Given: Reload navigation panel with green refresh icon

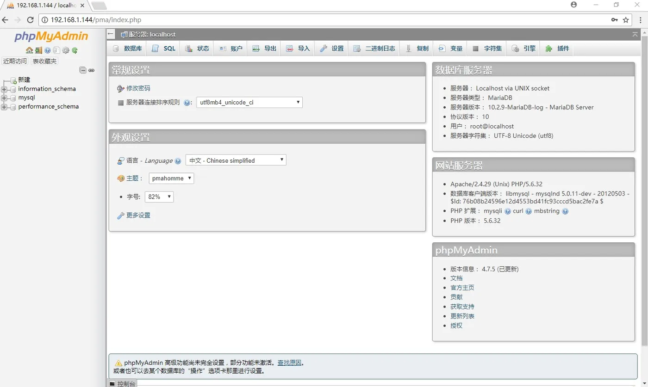Looking at the screenshot, I should point(74,50).
